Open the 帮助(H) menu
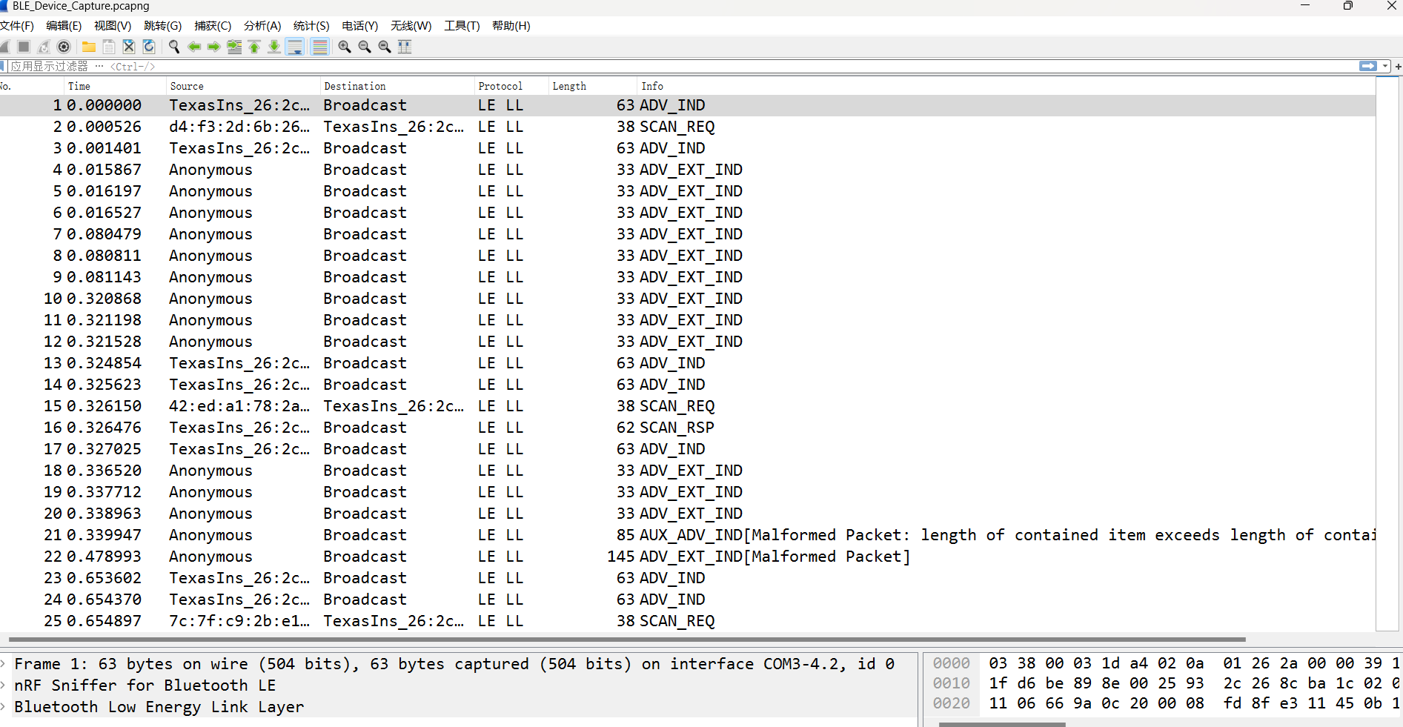 click(x=511, y=26)
